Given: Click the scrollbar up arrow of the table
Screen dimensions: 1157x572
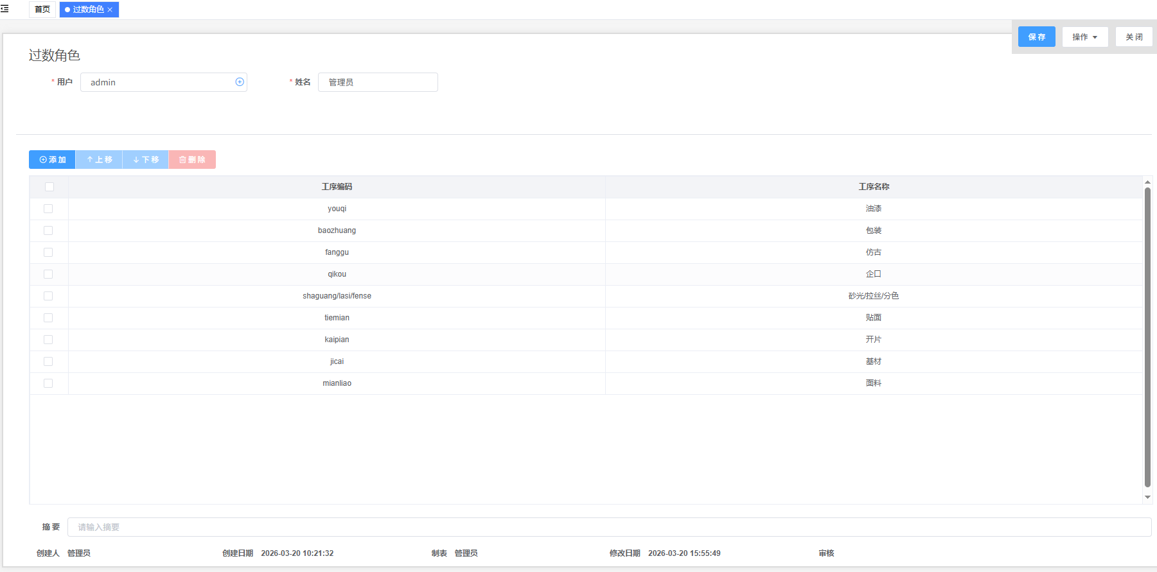Looking at the screenshot, I should click(x=1147, y=182).
